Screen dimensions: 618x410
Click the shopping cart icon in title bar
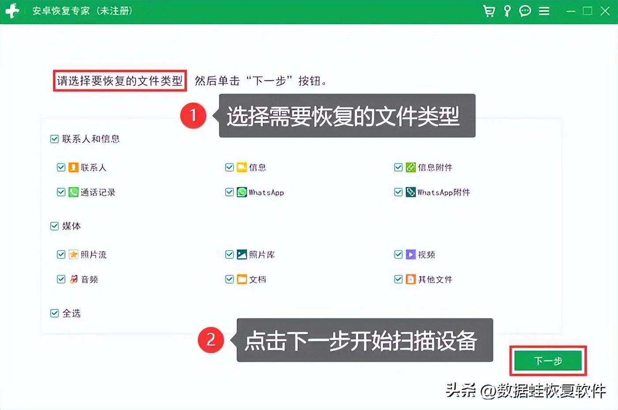489,11
